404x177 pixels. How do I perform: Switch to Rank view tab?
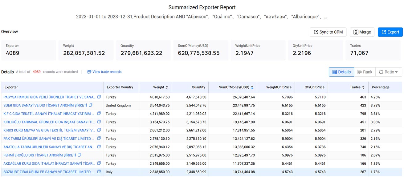pos(365,72)
